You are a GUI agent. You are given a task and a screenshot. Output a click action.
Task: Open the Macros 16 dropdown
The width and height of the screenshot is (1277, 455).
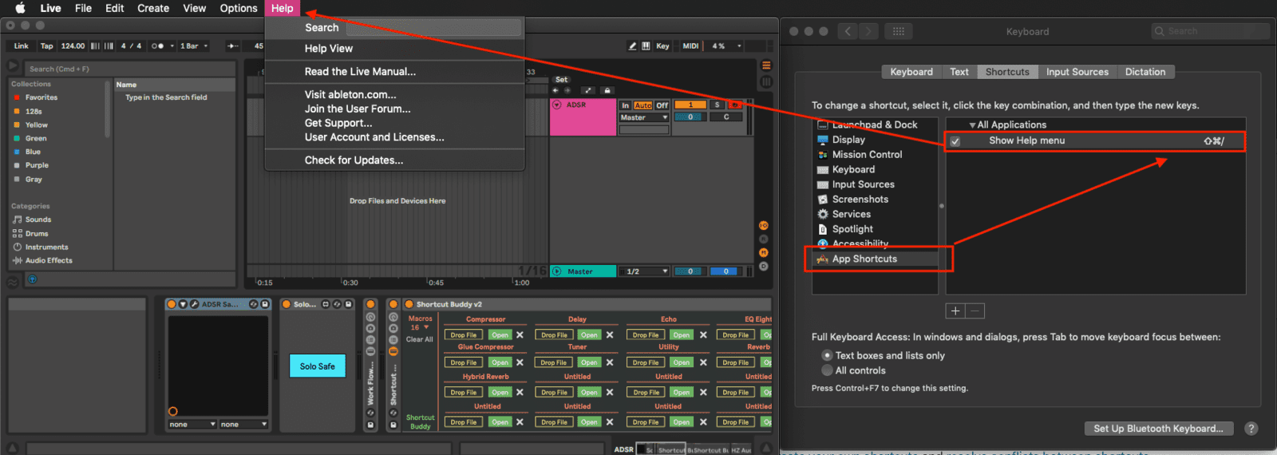pos(421,327)
